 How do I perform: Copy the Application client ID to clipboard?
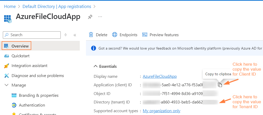point(220,85)
